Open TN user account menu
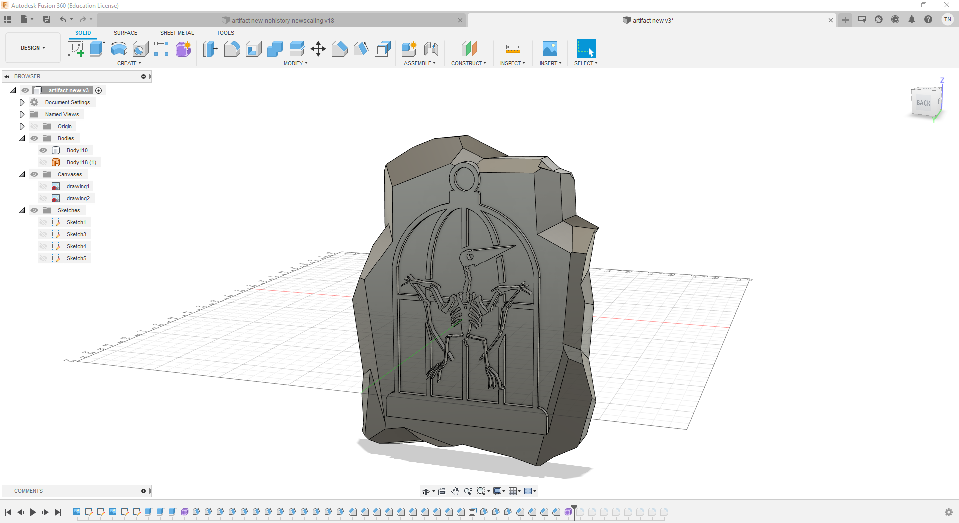Viewport: 959px width, 523px height. [947, 19]
